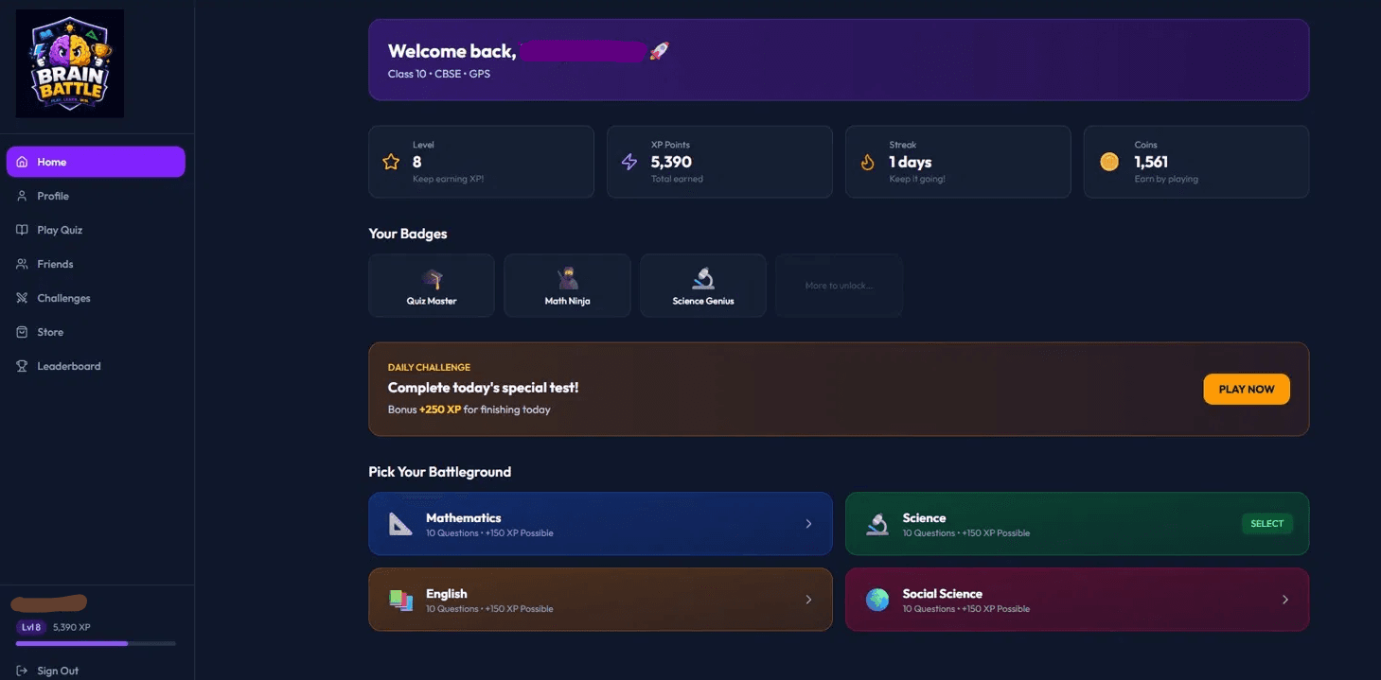The width and height of the screenshot is (1381, 680).
Task: Click the Pick Your Battleground heading
Action: [439, 472]
